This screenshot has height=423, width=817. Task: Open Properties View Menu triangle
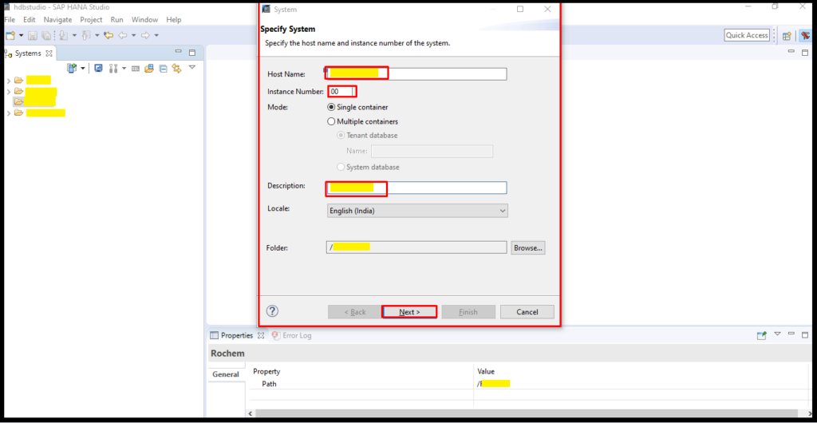coord(777,334)
